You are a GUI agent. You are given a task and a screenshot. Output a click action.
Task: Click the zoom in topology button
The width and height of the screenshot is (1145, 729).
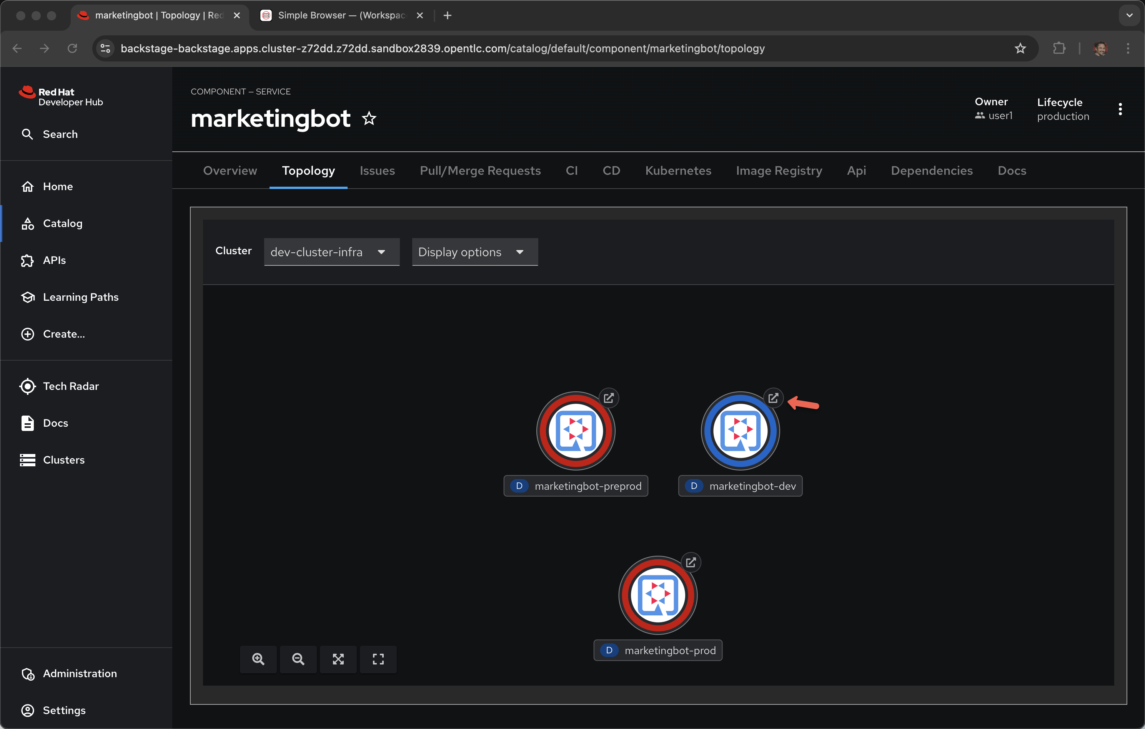[x=258, y=659]
